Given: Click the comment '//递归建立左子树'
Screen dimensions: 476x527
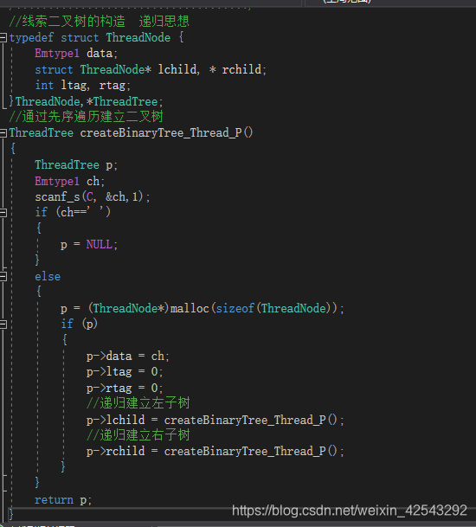Looking at the screenshot, I should point(138,403).
